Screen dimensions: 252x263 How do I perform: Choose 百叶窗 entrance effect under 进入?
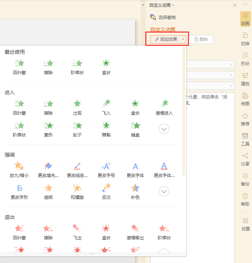pyautogui.click(x=19, y=107)
